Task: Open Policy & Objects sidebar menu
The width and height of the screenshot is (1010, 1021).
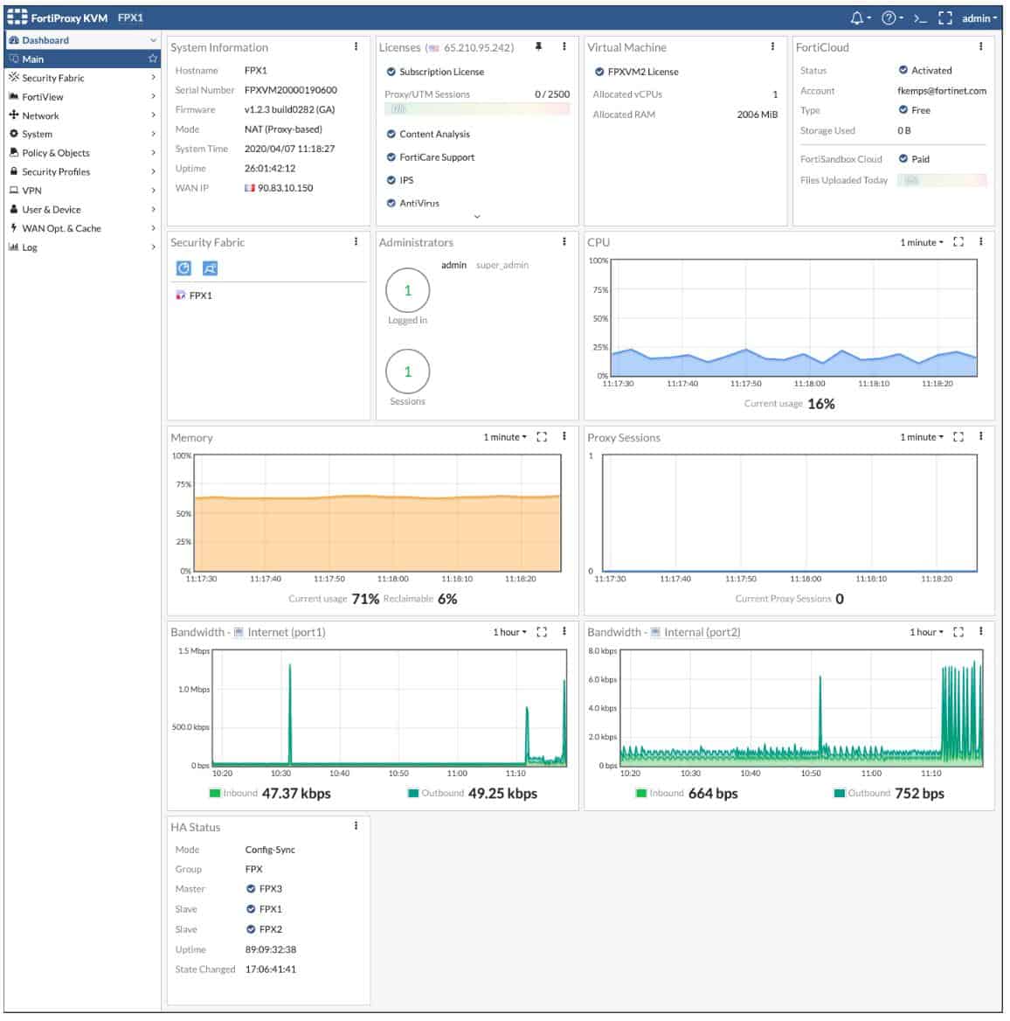Action: tap(81, 153)
